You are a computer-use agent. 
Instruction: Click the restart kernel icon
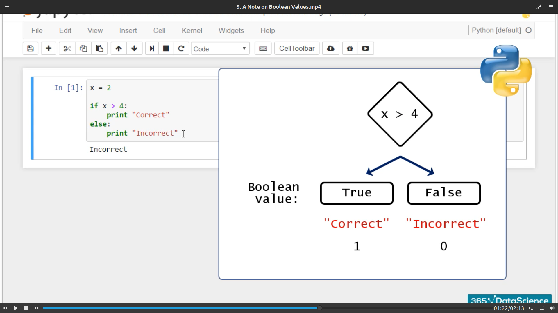click(181, 48)
